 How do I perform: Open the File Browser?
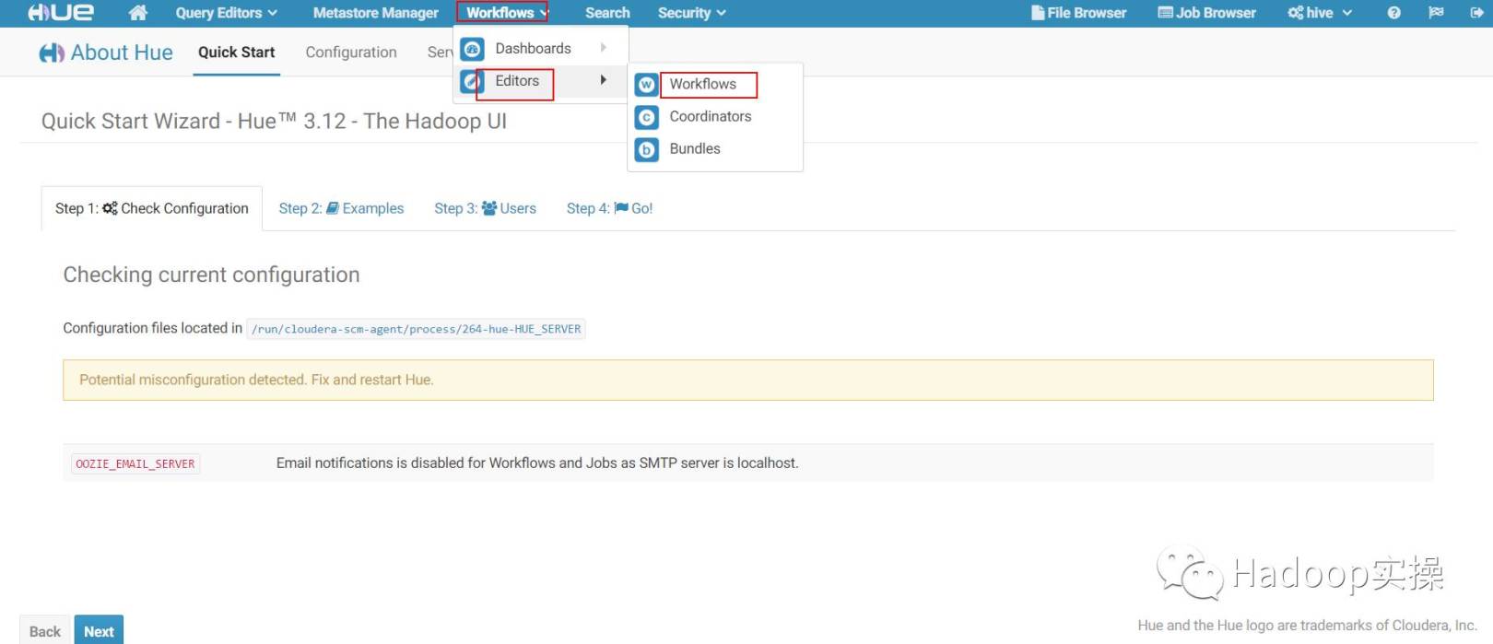(x=1078, y=13)
